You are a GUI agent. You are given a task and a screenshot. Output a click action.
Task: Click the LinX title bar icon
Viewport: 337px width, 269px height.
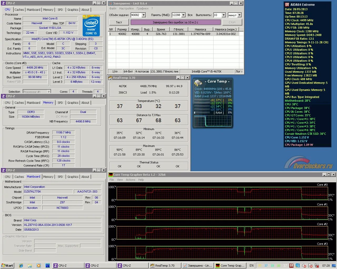(111, 3)
